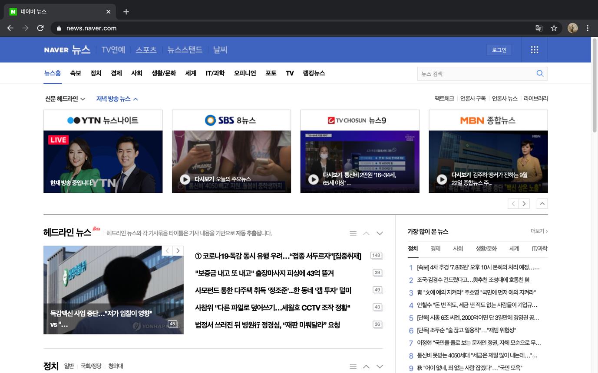Open TV연예 in top header
The width and height of the screenshot is (598, 373).
[113, 50]
